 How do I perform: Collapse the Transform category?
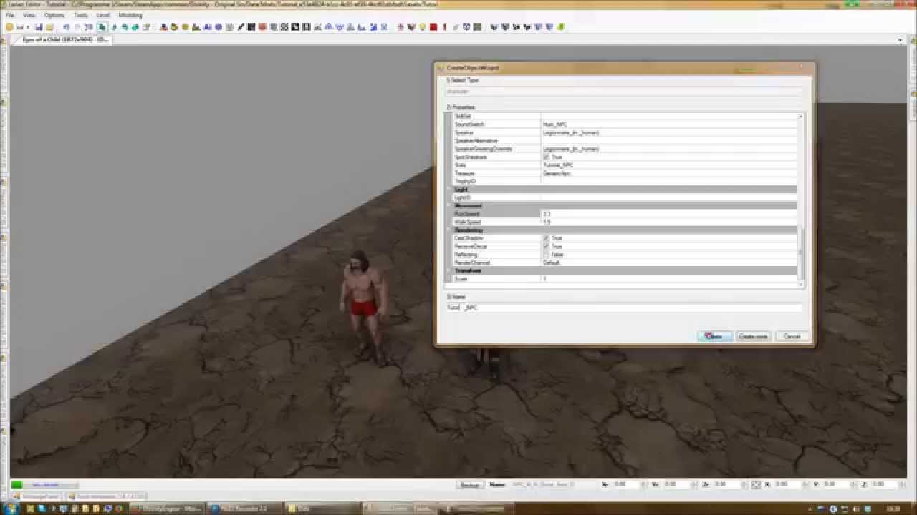(450, 271)
